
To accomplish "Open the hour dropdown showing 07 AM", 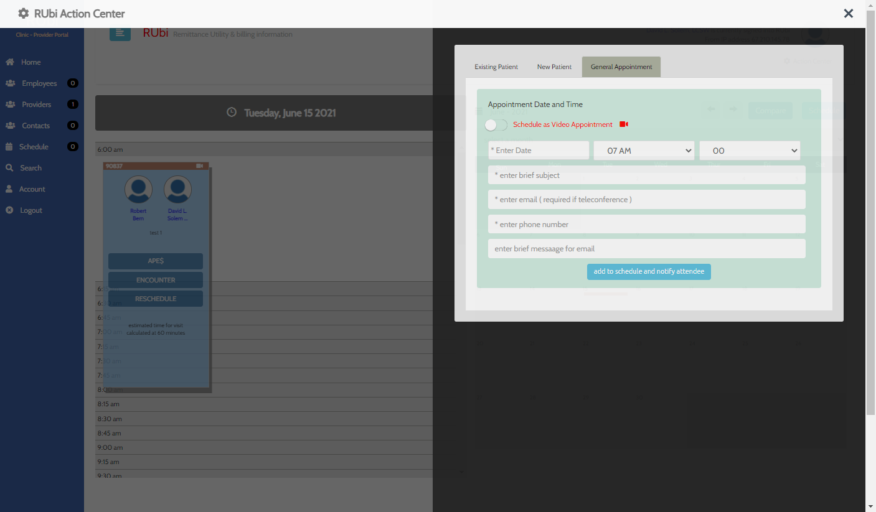I will coord(644,151).
